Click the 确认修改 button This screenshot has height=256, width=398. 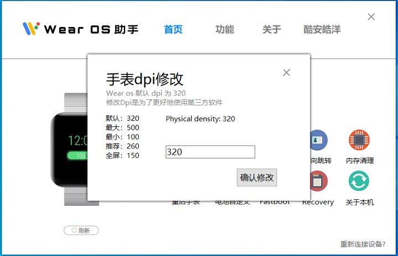coord(256,178)
